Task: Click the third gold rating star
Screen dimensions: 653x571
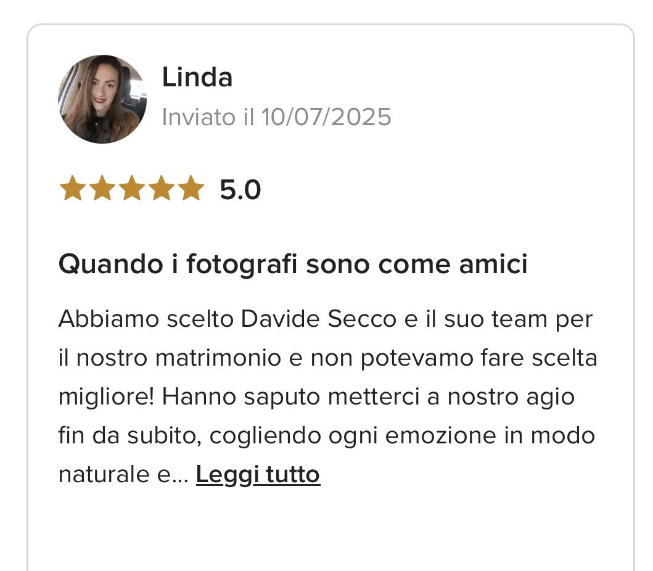Action: pos(131,188)
